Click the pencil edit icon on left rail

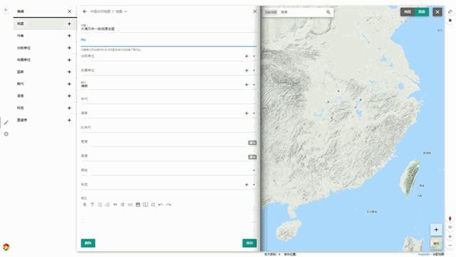point(6,123)
